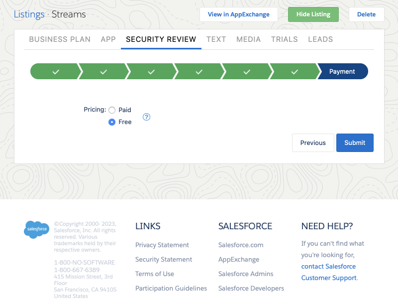Switch to the App tab
This screenshot has width=398, height=299.
(108, 39)
